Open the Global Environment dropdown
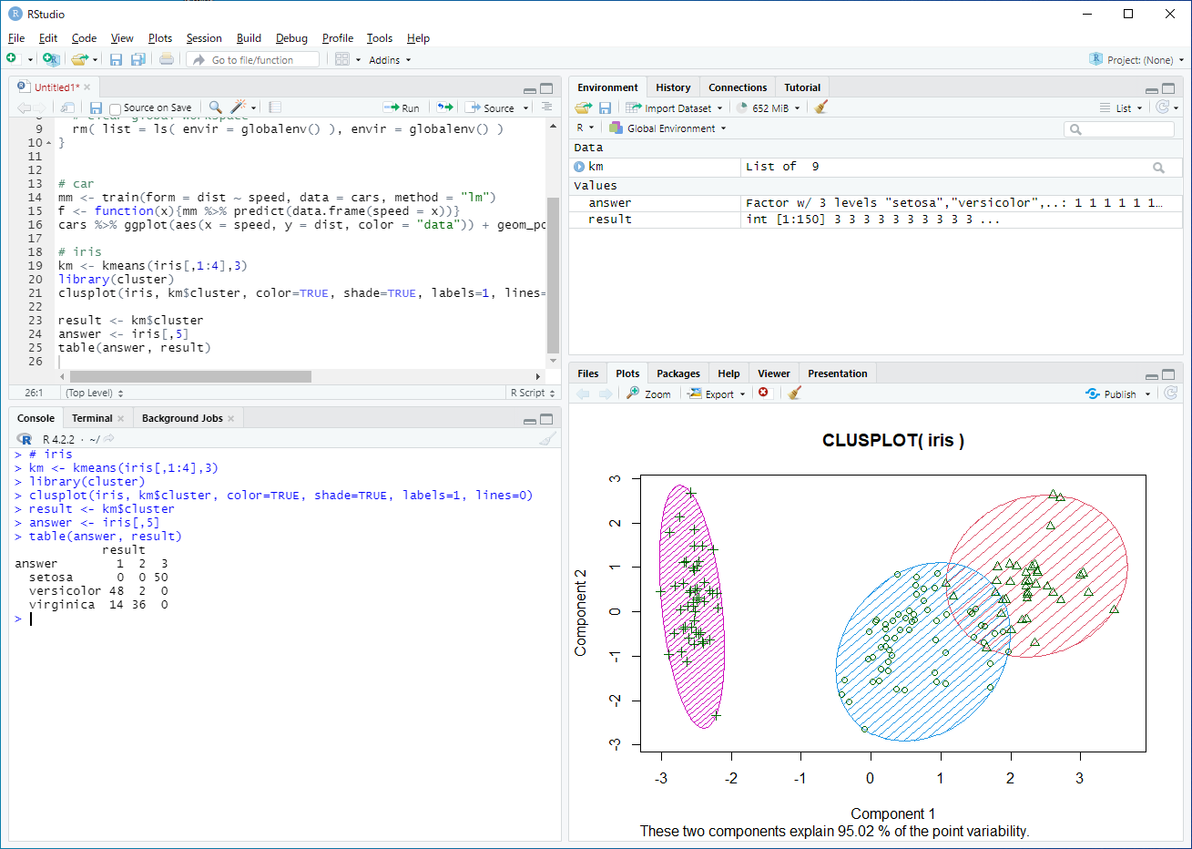Image resolution: width=1192 pixels, height=849 pixels. 669,128
